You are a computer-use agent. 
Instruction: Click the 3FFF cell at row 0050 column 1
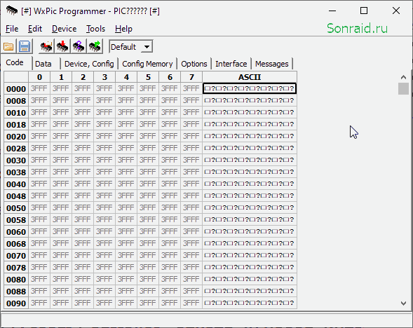point(61,207)
